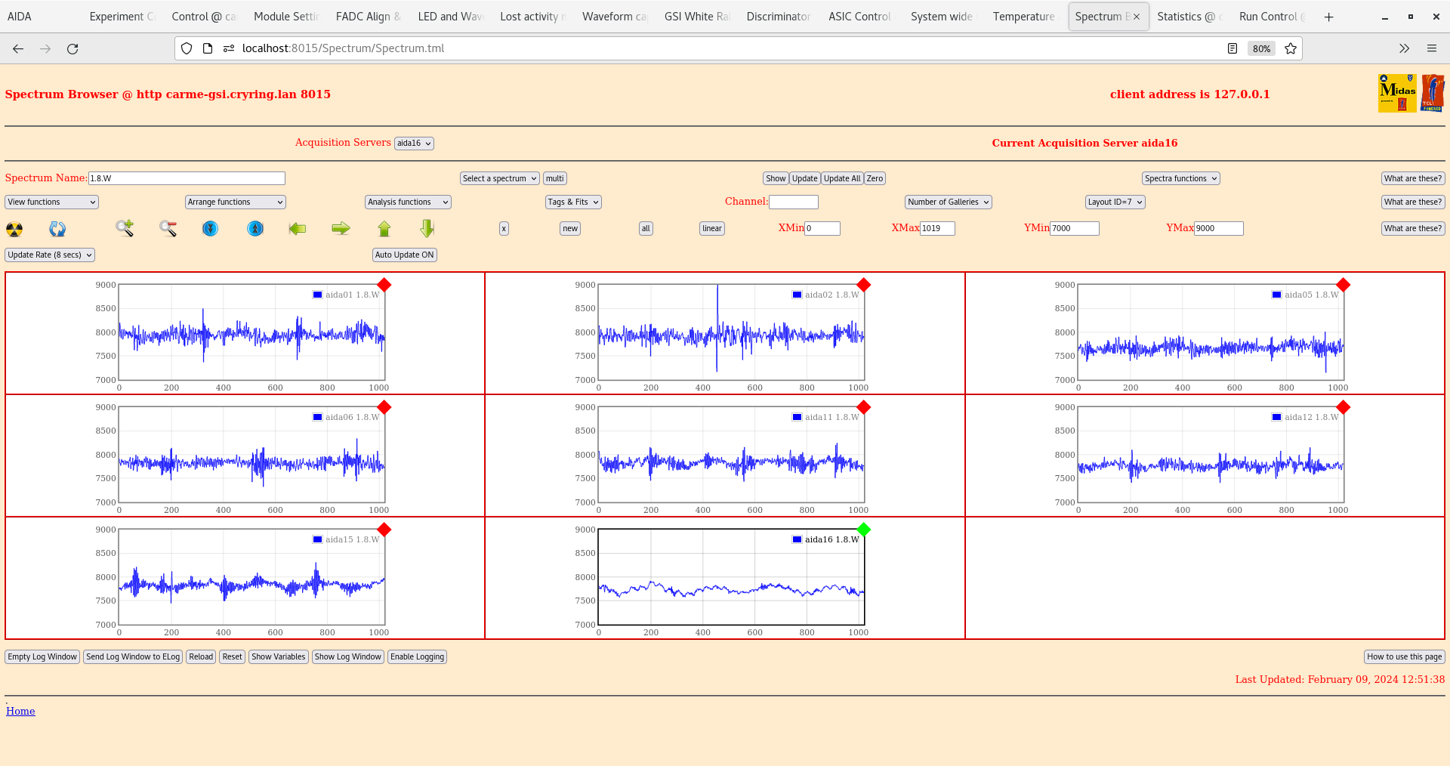Click the Spectrum Name input field
Image resolution: width=1450 pixels, height=766 pixels.
187,178
